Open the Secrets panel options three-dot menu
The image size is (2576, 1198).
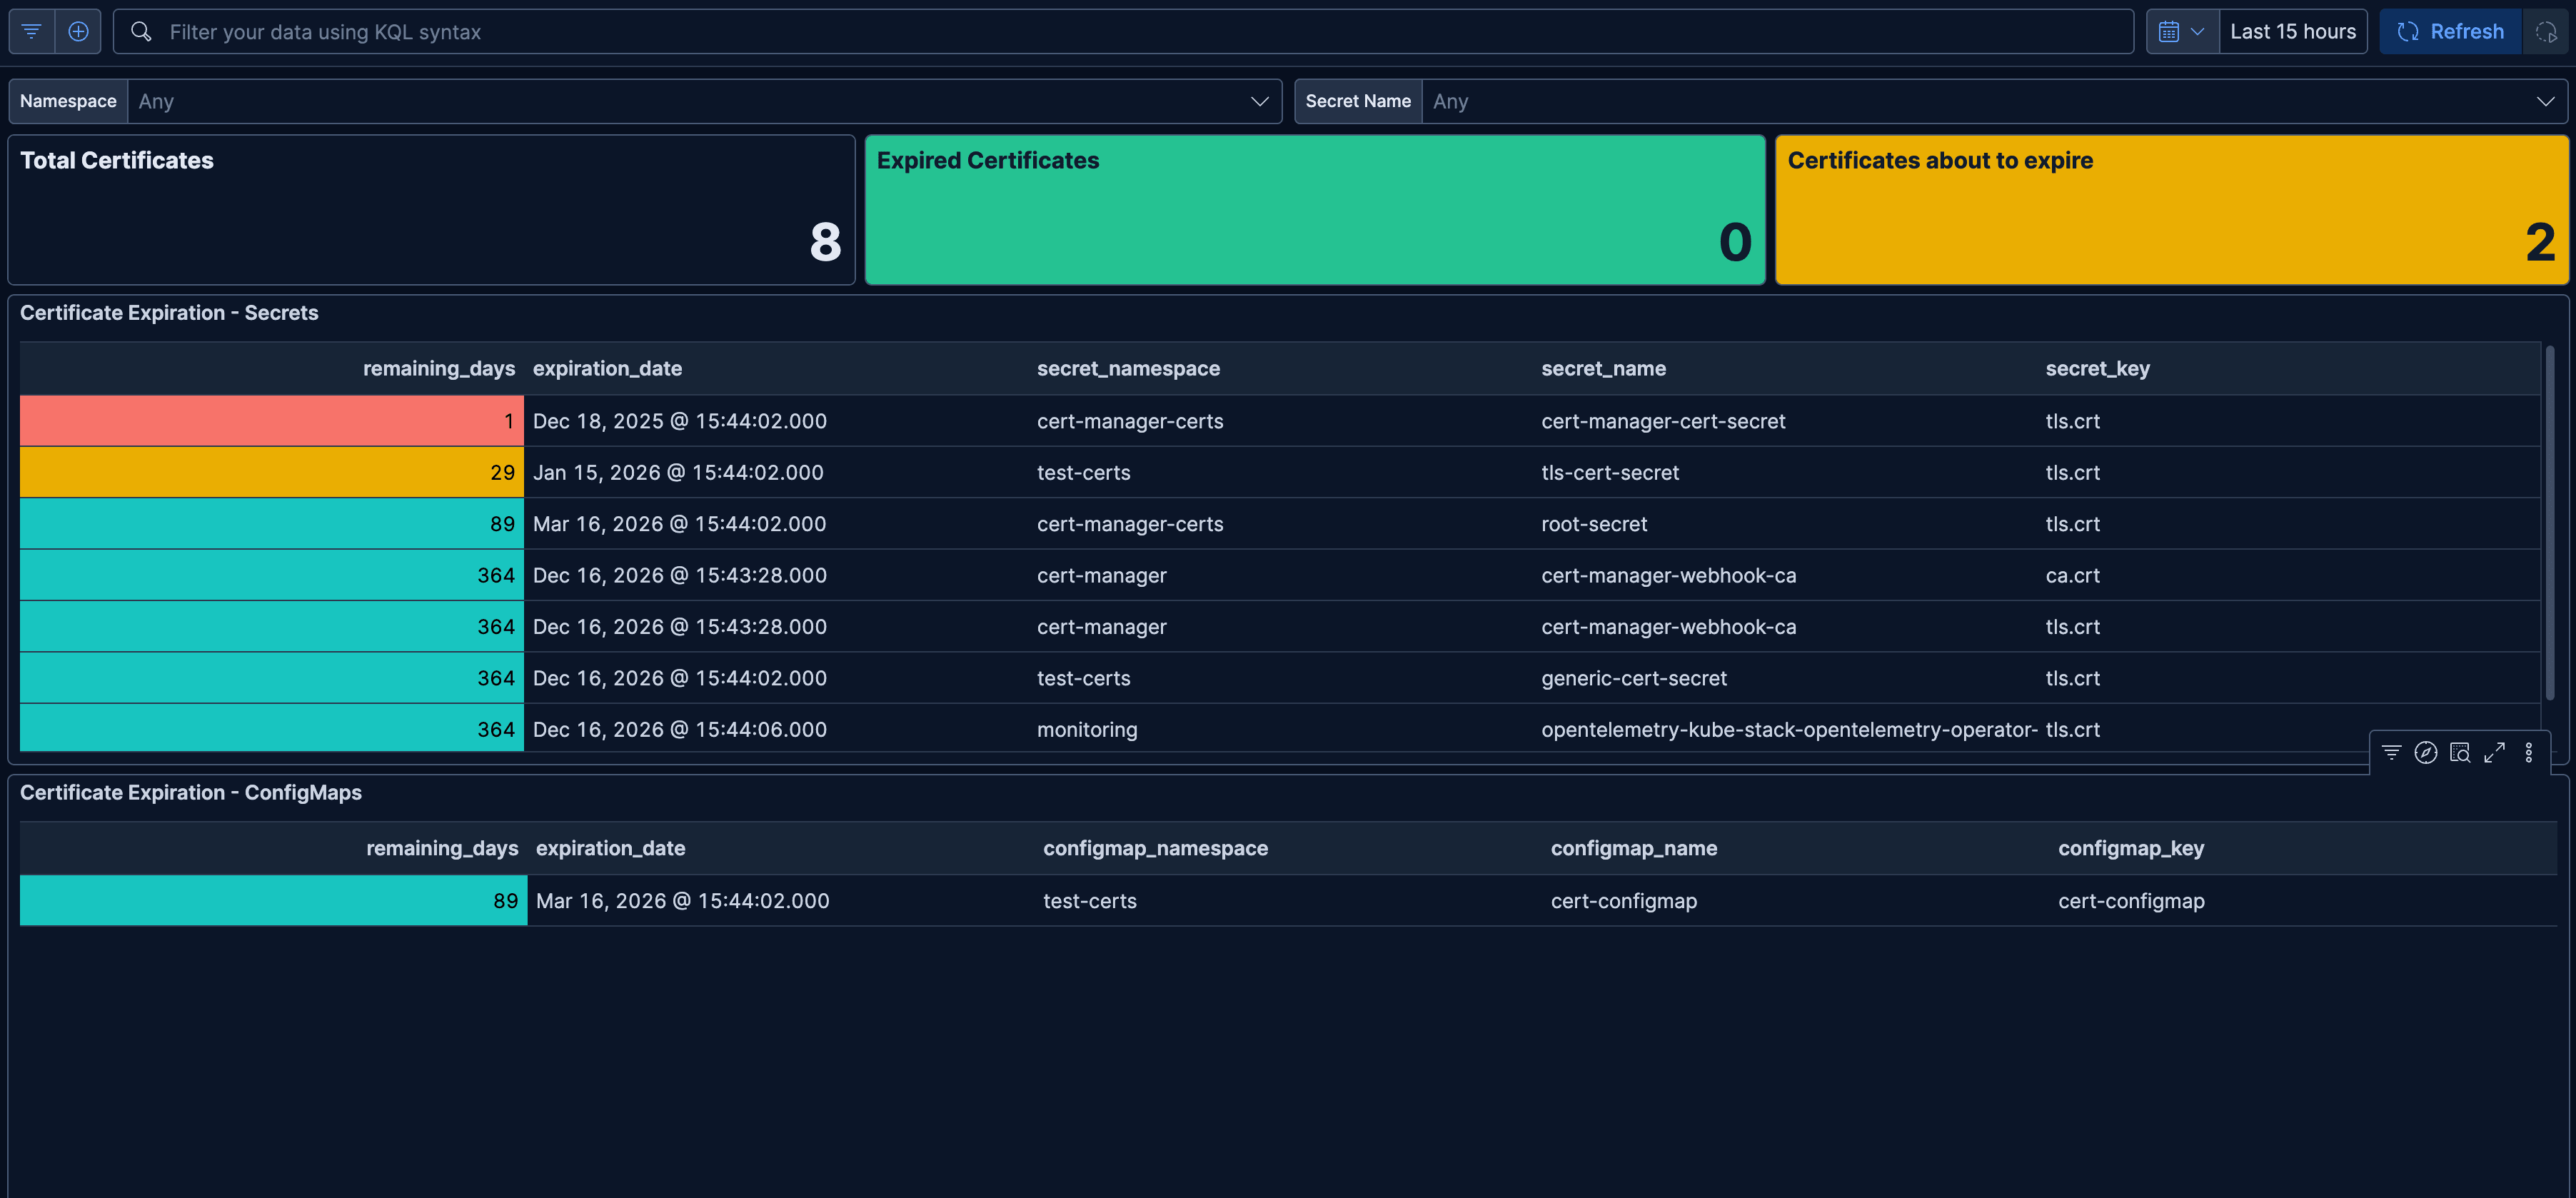(x=2530, y=752)
